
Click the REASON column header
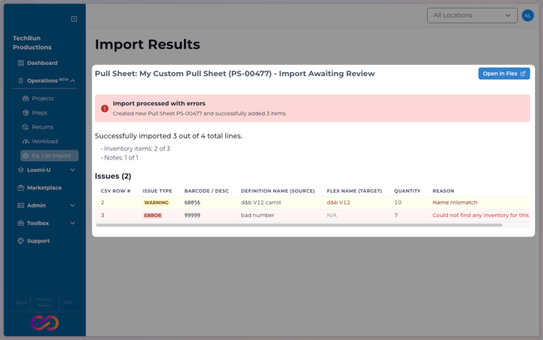click(443, 191)
